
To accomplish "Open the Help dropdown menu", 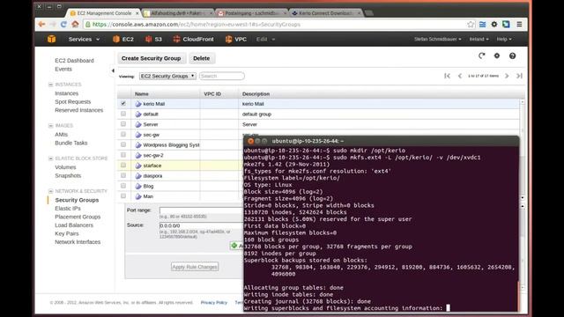I will pyautogui.click(x=504, y=39).
